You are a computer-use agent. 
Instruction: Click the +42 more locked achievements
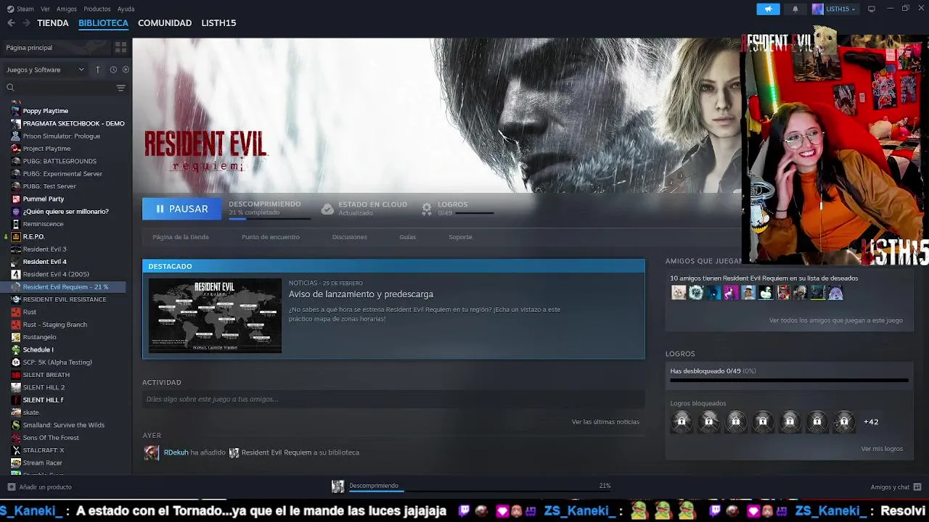[871, 422]
